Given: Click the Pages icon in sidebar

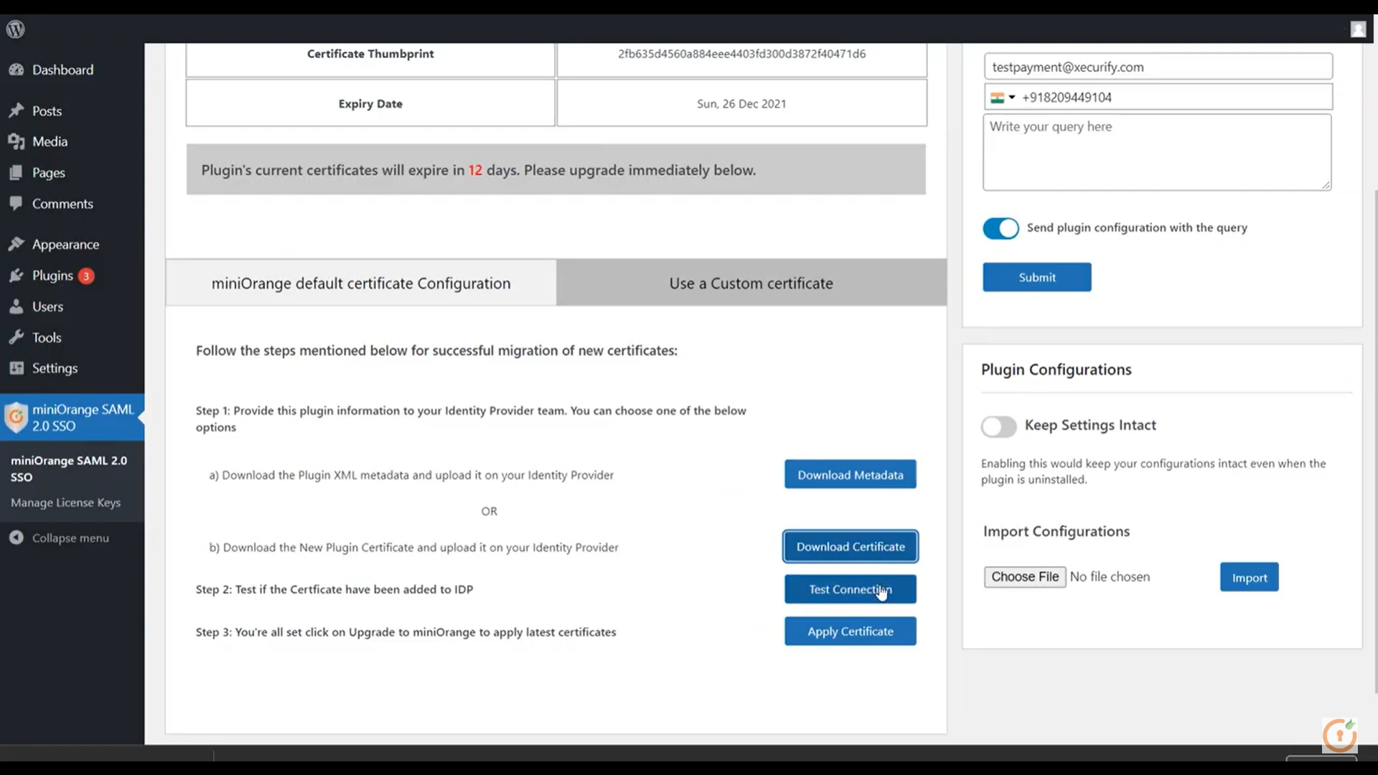Looking at the screenshot, I should pyautogui.click(x=17, y=172).
